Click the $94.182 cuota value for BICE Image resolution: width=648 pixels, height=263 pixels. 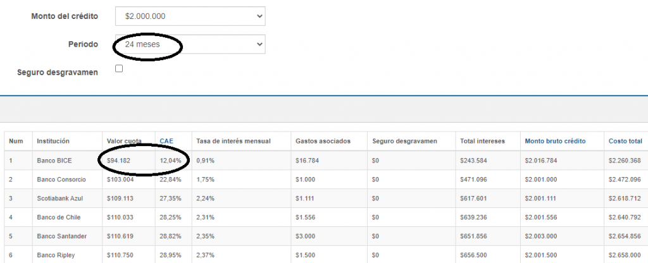click(x=118, y=161)
